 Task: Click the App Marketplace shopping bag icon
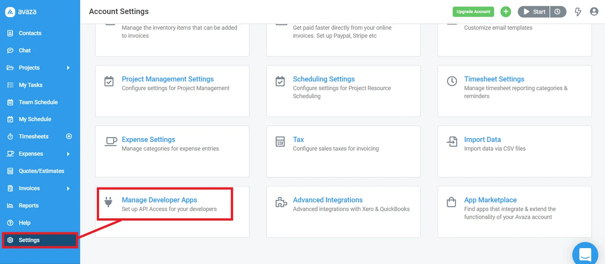tap(451, 202)
